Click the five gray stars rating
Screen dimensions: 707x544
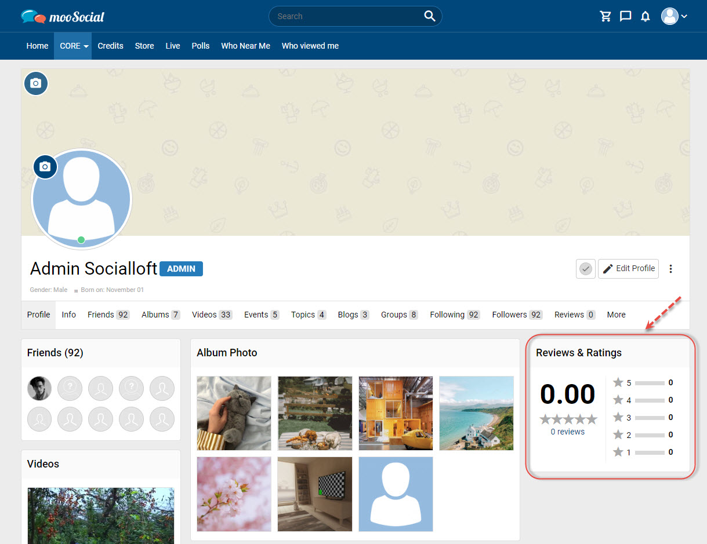click(568, 419)
